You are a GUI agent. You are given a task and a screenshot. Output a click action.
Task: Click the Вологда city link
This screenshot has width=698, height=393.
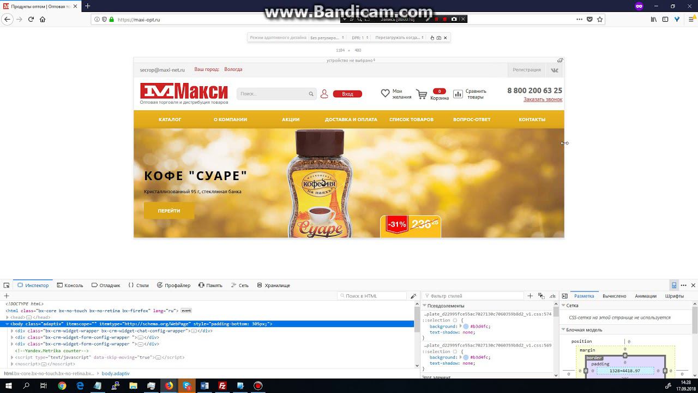(x=233, y=69)
